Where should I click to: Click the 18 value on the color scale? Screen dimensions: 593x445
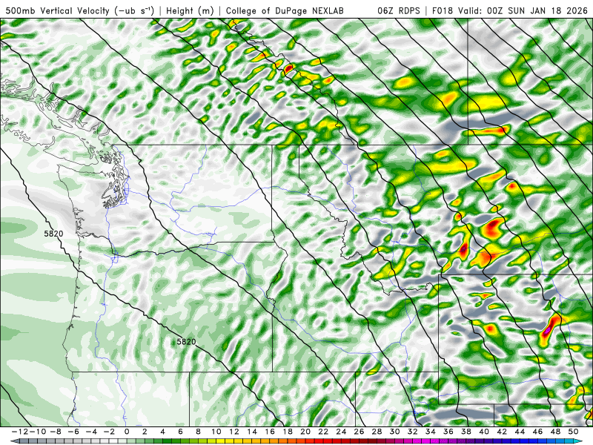point(288,432)
